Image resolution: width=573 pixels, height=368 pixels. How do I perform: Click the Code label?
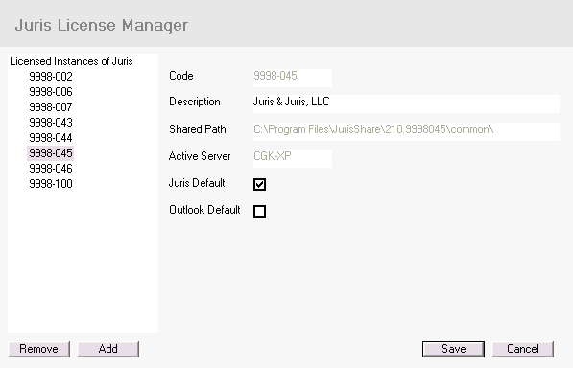pyautogui.click(x=180, y=76)
